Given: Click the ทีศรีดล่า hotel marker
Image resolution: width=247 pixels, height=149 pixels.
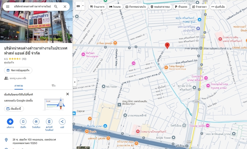Looking at the screenshot, I should tap(83, 54).
